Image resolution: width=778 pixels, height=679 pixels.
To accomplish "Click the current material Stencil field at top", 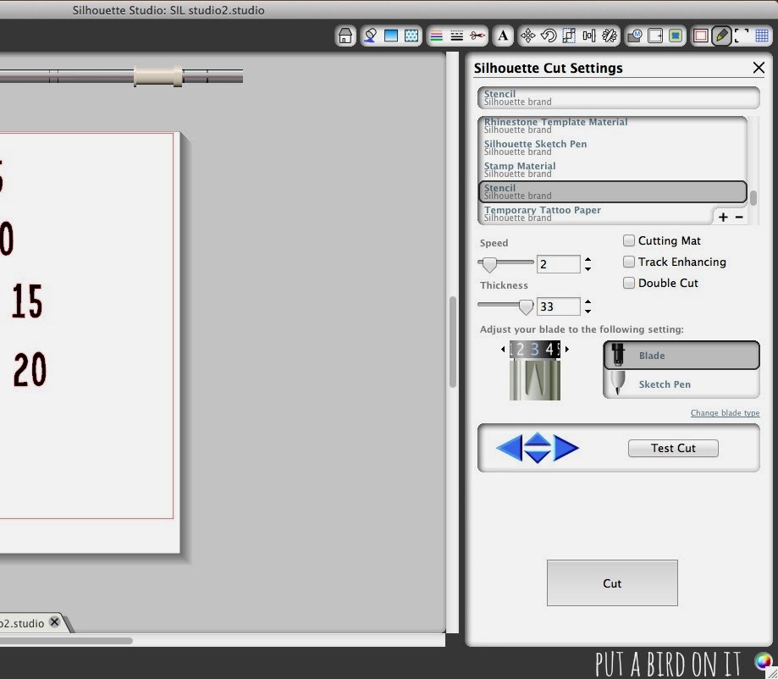I will pos(619,97).
